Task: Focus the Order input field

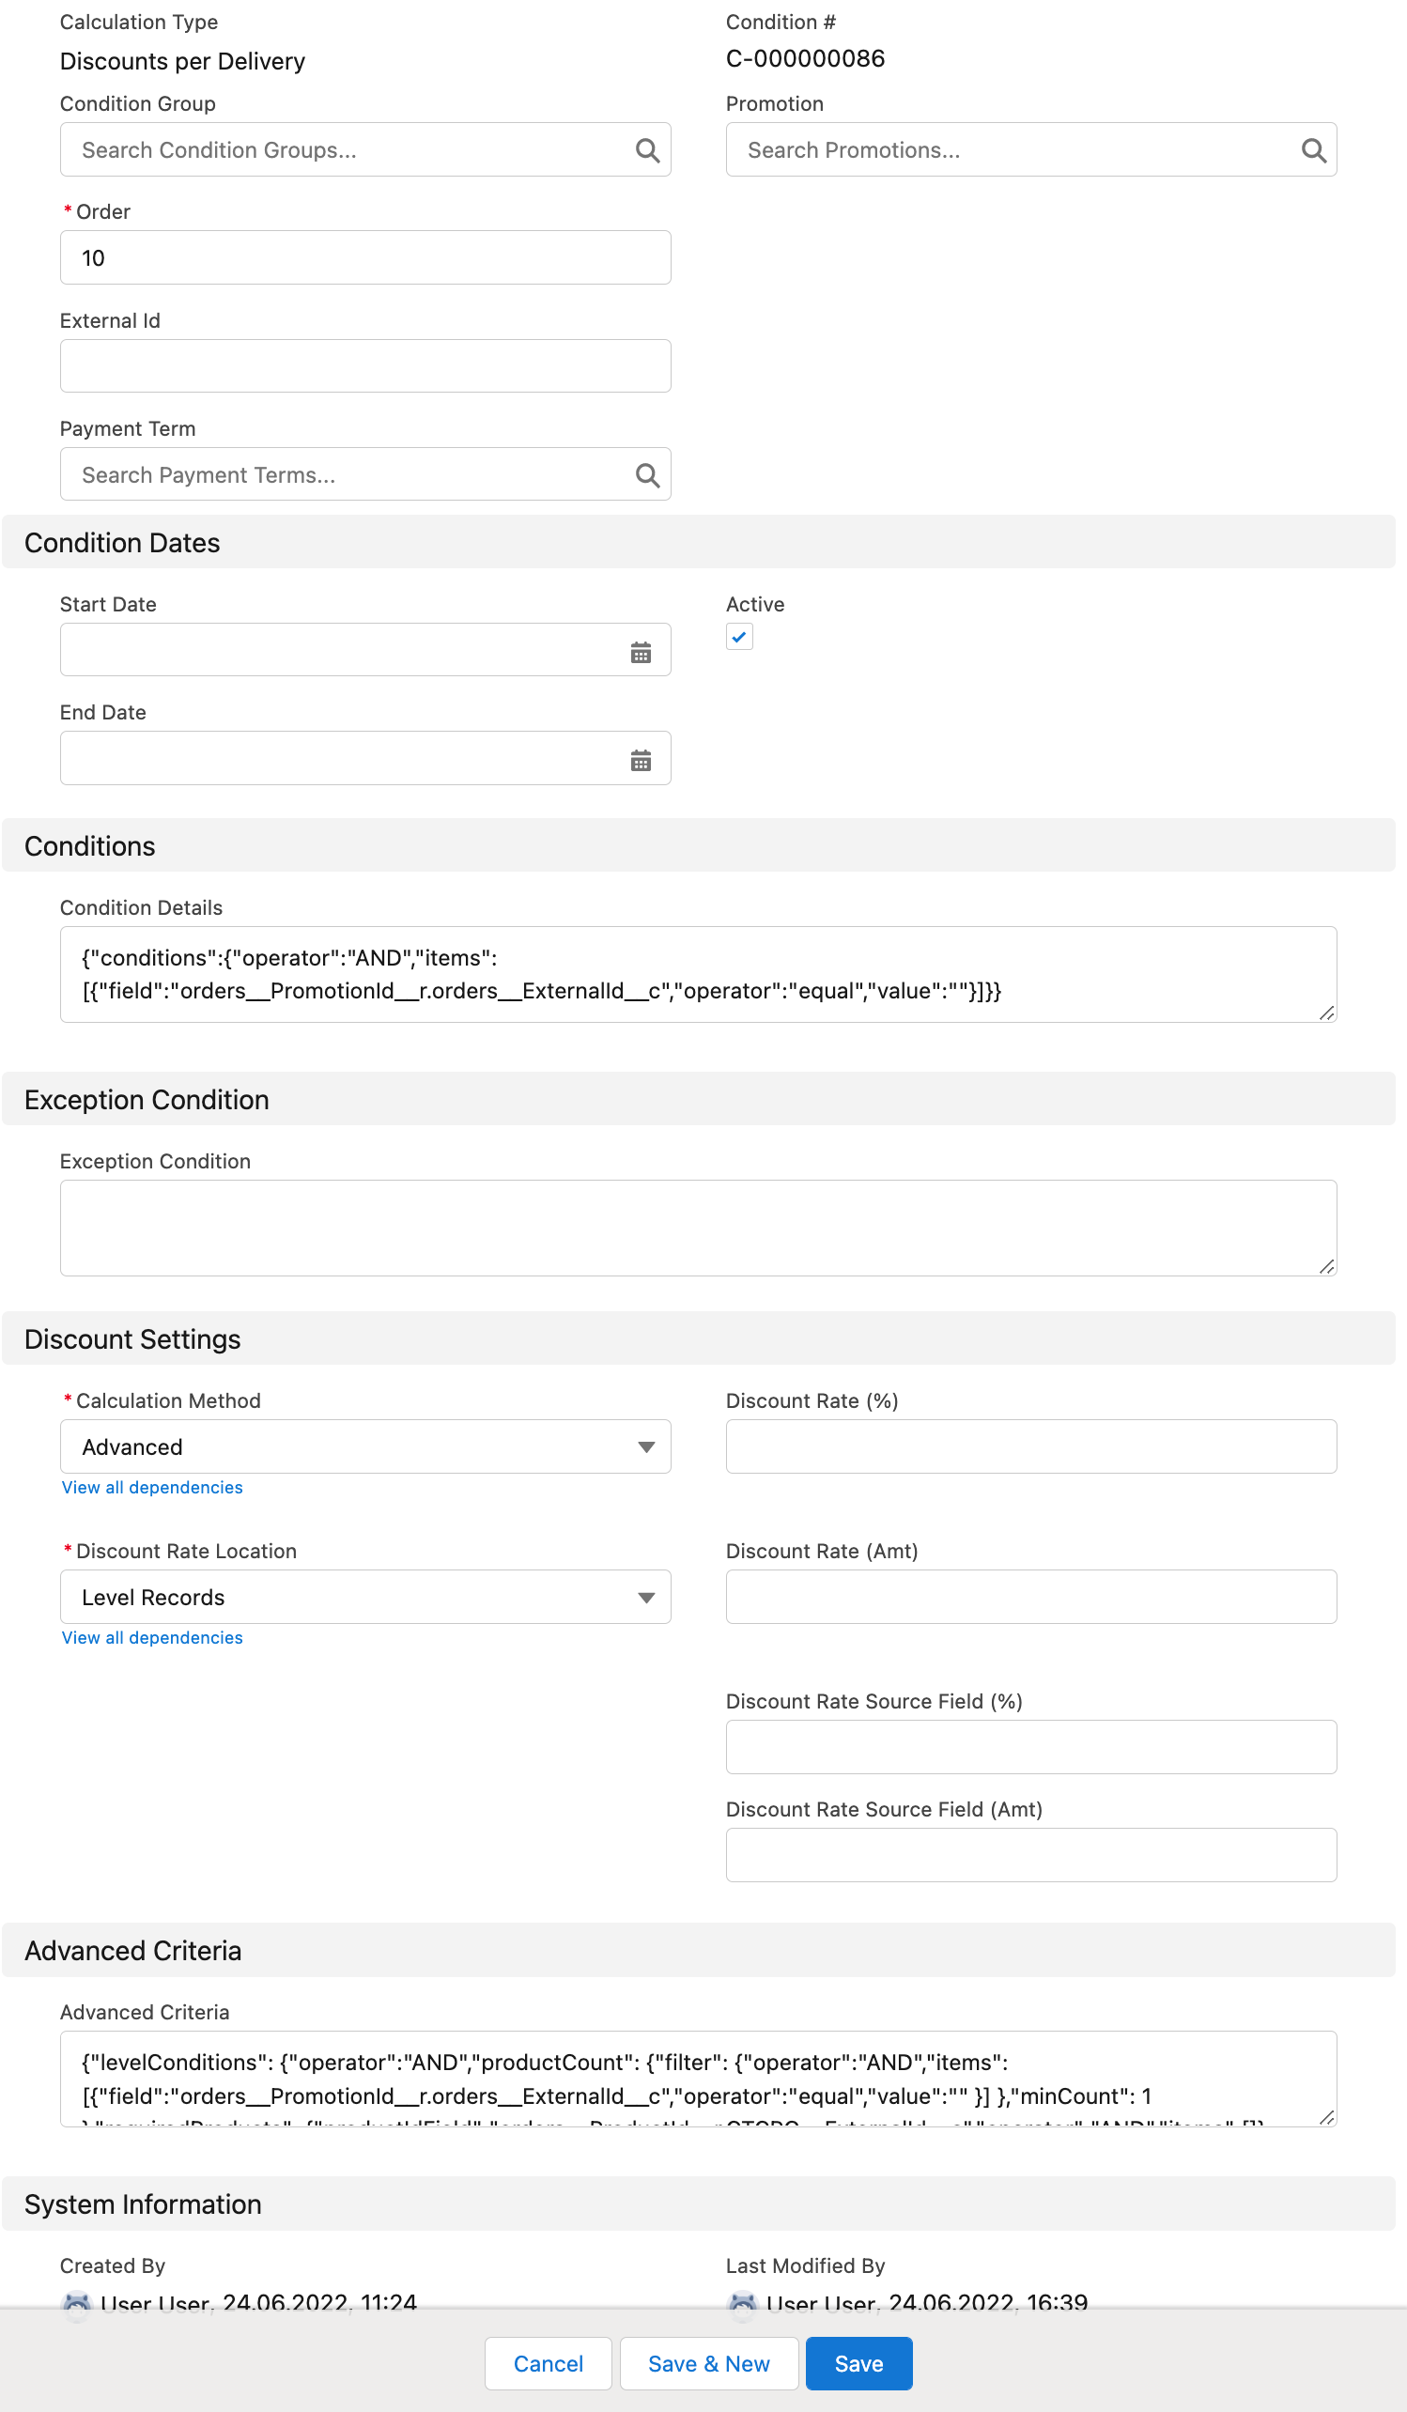Action: pos(364,257)
